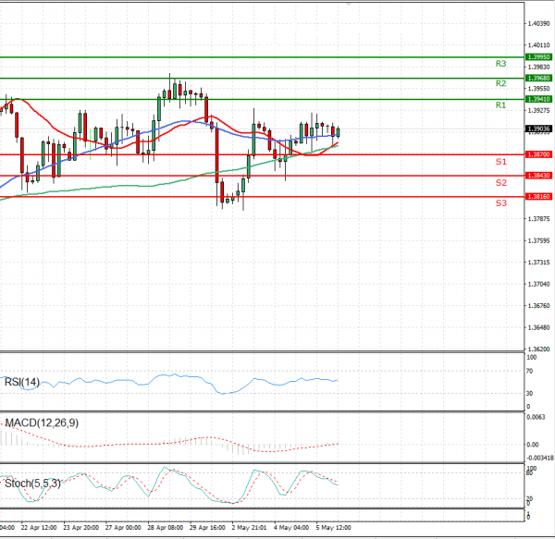Click the MACD 0.0063 scale value
The image size is (555, 539).
(x=536, y=417)
